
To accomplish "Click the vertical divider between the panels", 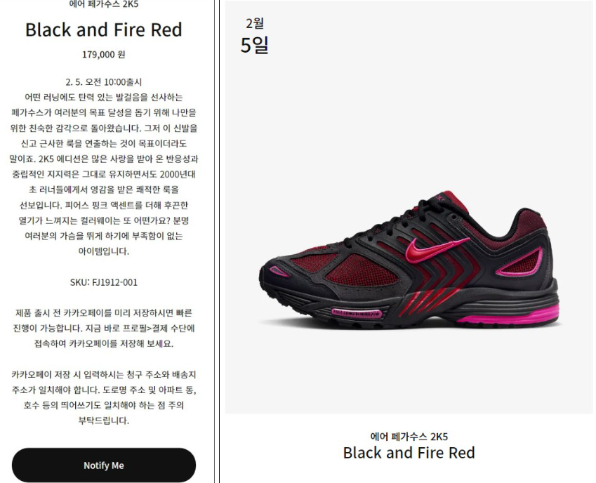I will point(217,241).
